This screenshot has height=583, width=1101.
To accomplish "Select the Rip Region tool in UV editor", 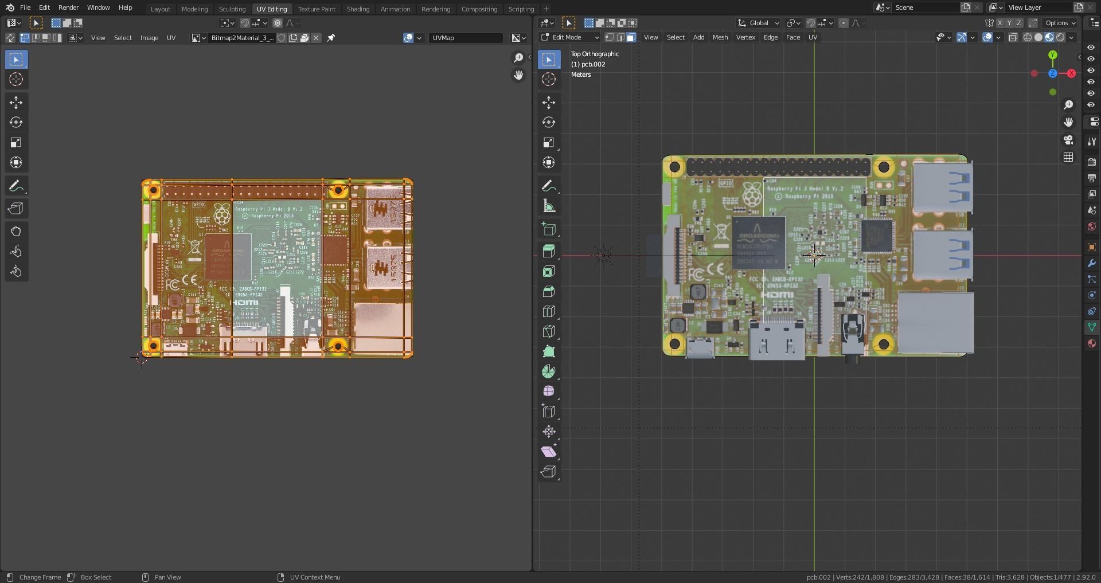I will click(16, 209).
